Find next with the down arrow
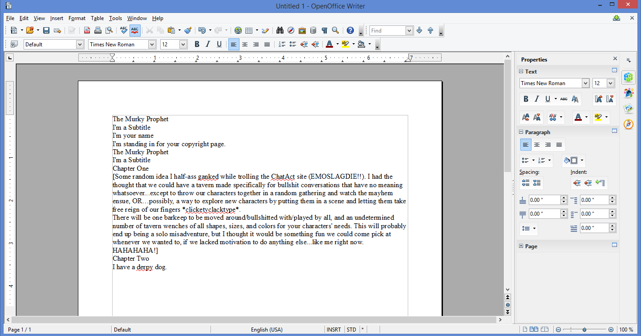641x336 pixels. click(x=419, y=30)
